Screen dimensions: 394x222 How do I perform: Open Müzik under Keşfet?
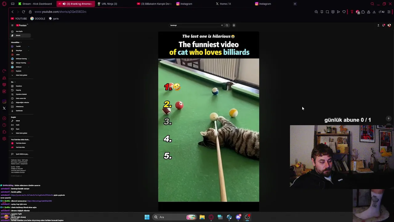tap(20, 121)
